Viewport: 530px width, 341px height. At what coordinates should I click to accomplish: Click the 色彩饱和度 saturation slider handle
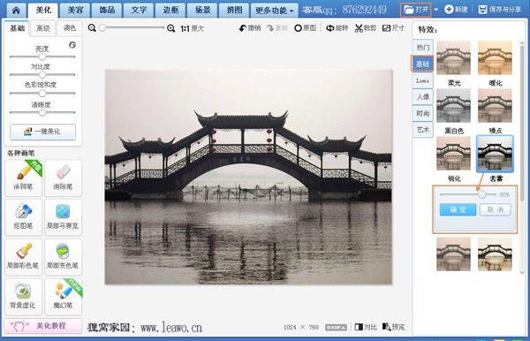tap(42, 93)
